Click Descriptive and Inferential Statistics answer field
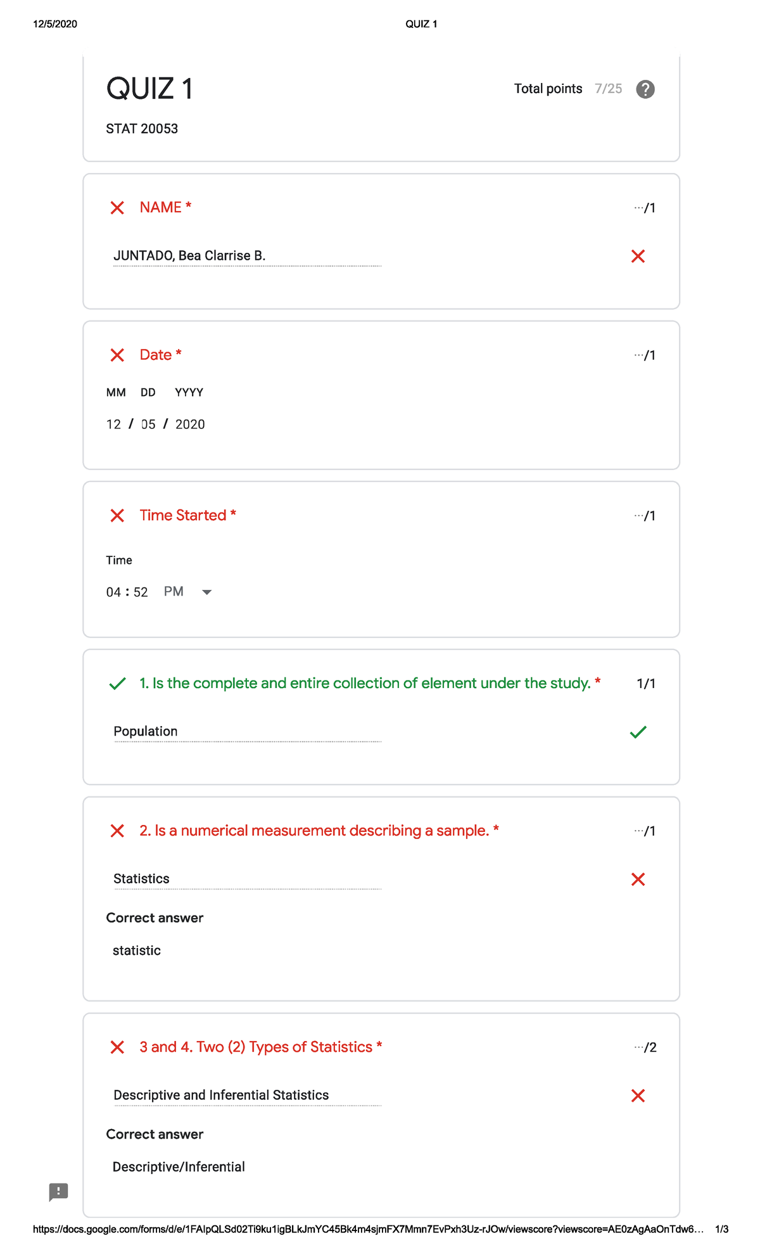 [x=247, y=1095]
